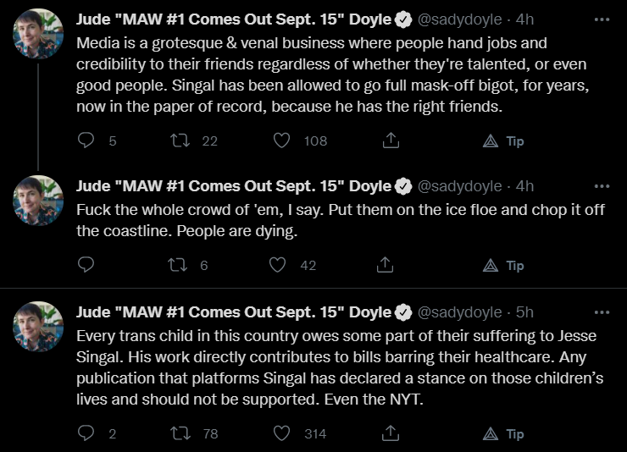Viewport: 627px width, 452px height.
Task: Open more options on the 'ice floe' tweet
Action: click(602, 186)
